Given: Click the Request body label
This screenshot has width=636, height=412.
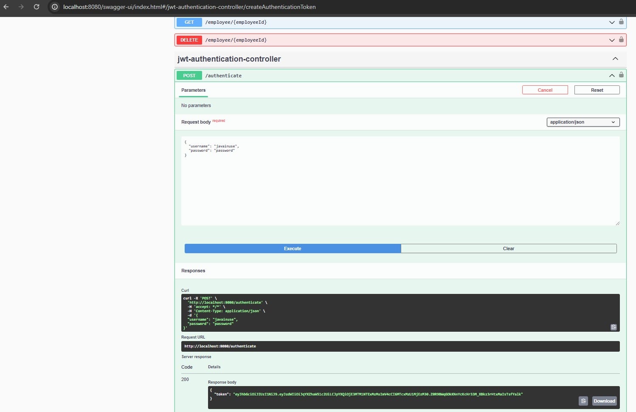Looking at the screenshot, I should tap(196, 122).
